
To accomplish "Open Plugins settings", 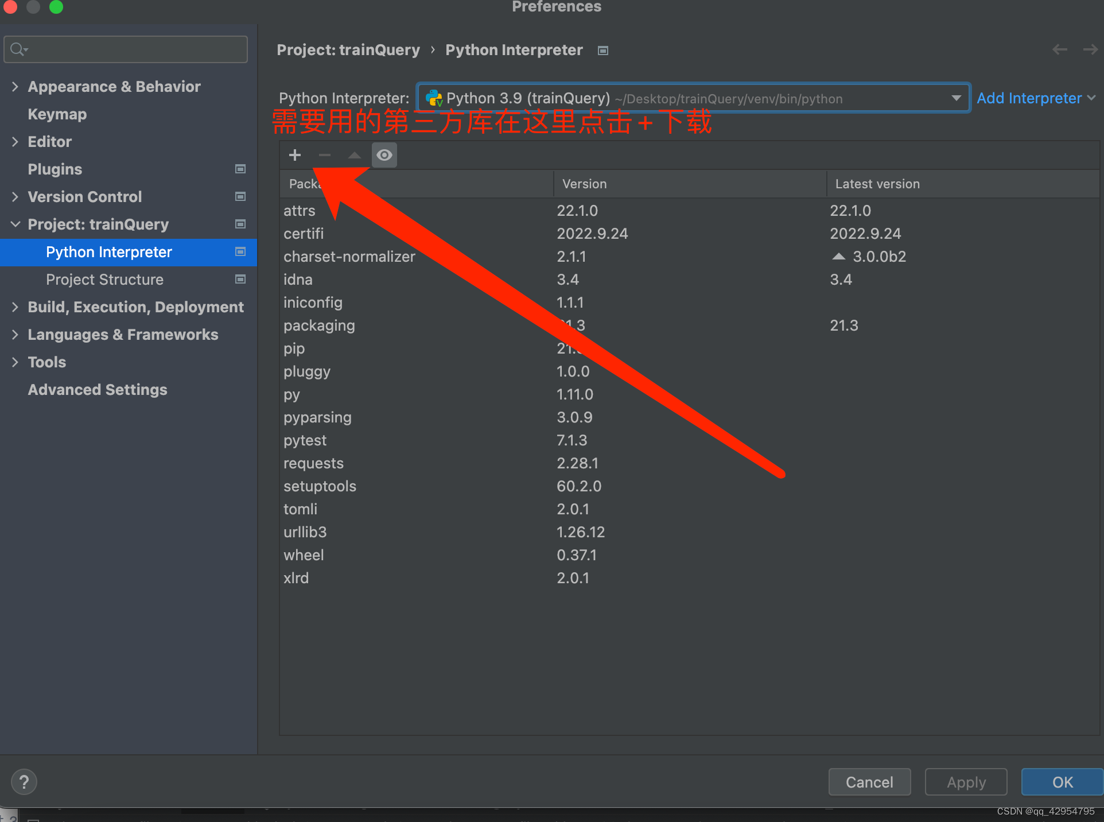I will coord(55,169).
